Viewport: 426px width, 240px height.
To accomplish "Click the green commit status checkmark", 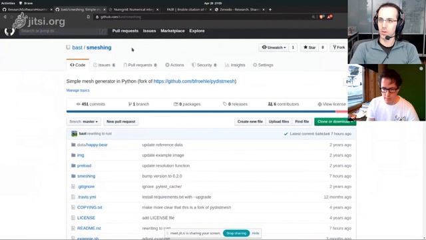I will coord(286,134).
